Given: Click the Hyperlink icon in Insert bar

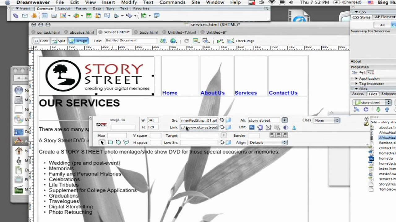Looking at the screenshot, I should [x=16, y=16].
